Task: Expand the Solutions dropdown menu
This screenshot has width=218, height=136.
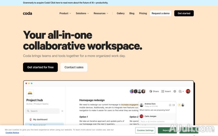Action: tap(82, 13)
